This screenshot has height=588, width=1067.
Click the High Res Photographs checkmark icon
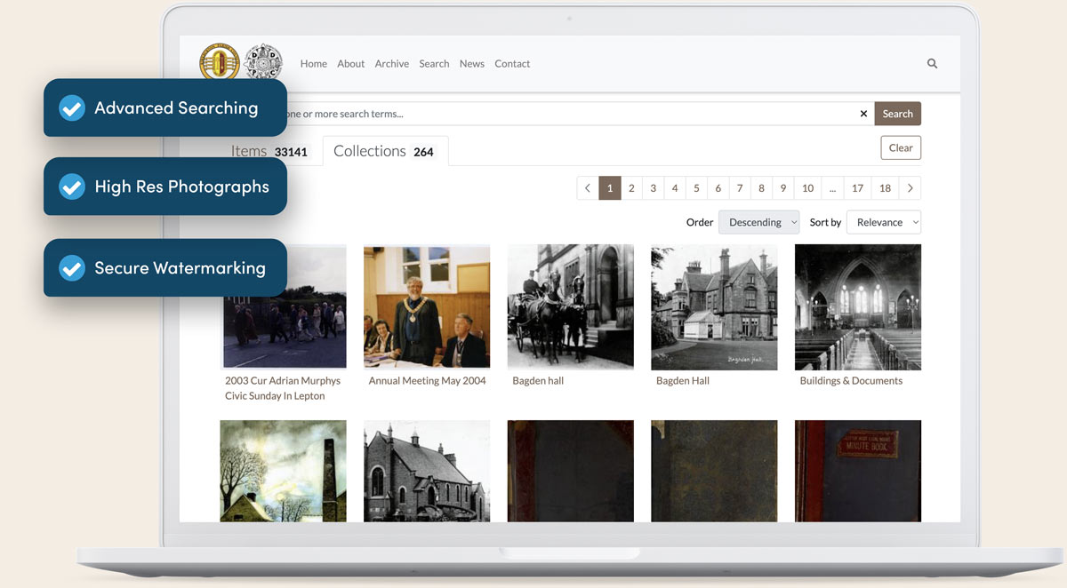pyautogui.click(x=72, y=187)
